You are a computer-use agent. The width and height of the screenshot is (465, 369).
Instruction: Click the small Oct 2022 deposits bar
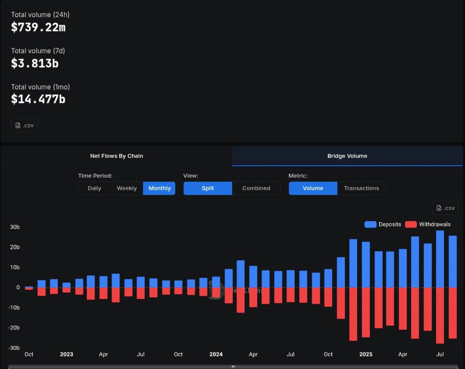[29, 287]
